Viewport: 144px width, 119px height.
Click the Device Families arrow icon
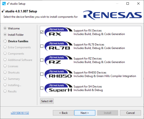[x=5, y=41]
